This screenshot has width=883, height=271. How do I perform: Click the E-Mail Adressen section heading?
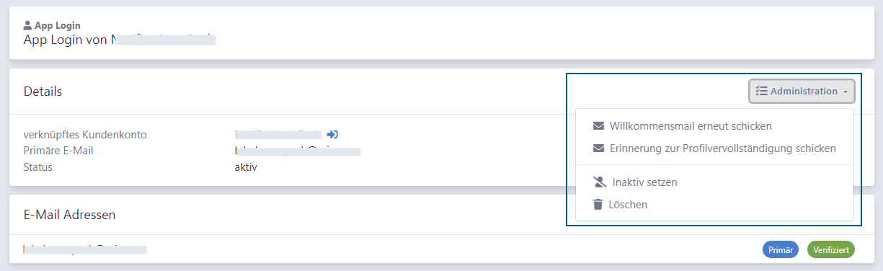70,214
